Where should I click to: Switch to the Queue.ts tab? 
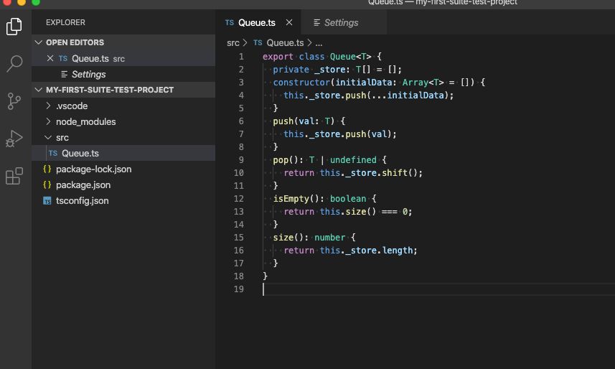coord(256,23)
